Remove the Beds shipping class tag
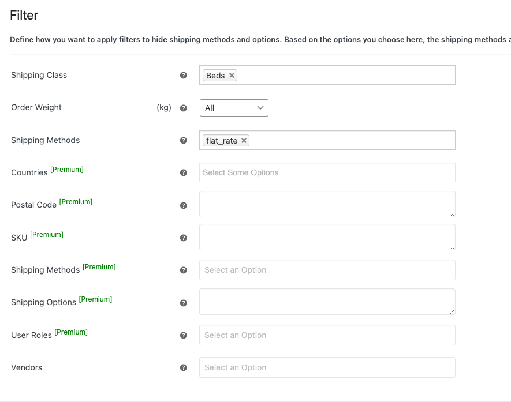This screenshot has height=402, width=511. pos(232,75)
